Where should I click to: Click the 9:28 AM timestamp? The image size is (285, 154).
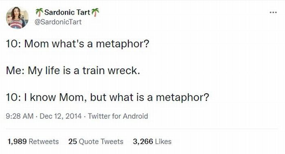(x=20, y=116)
